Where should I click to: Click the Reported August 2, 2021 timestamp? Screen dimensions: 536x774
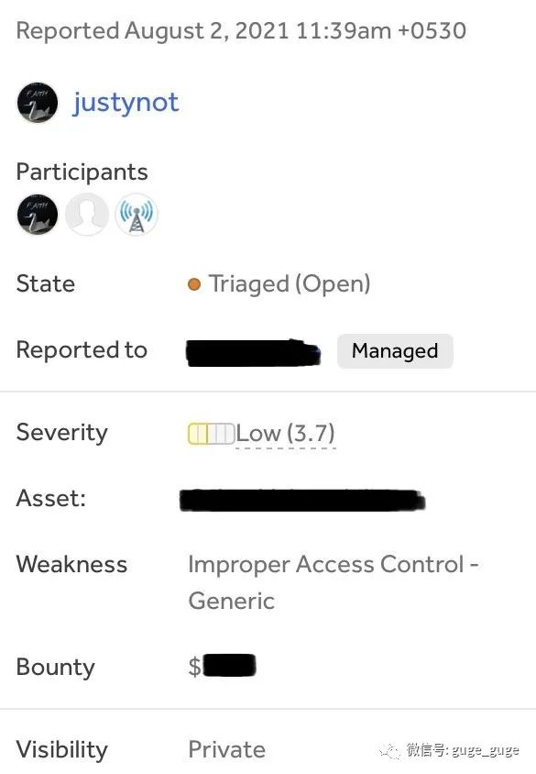click(241, 30)
